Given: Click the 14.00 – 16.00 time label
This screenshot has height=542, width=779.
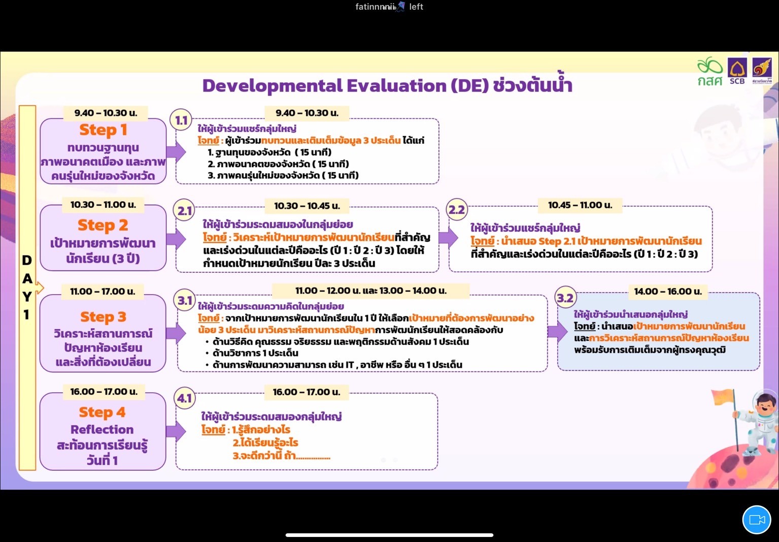Looking at the screenshot, I should 668,291.
